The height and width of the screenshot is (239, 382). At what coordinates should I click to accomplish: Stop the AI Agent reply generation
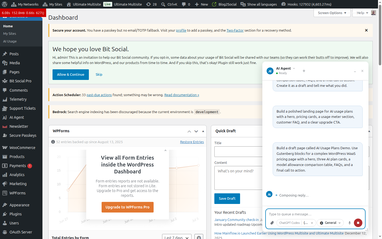click(x=358, y=223)
